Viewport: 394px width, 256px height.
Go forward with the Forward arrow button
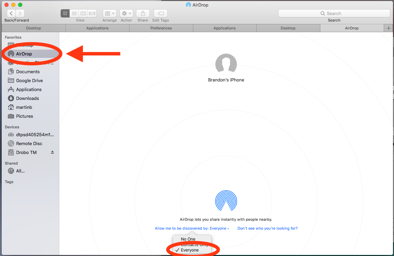[20, 13]
